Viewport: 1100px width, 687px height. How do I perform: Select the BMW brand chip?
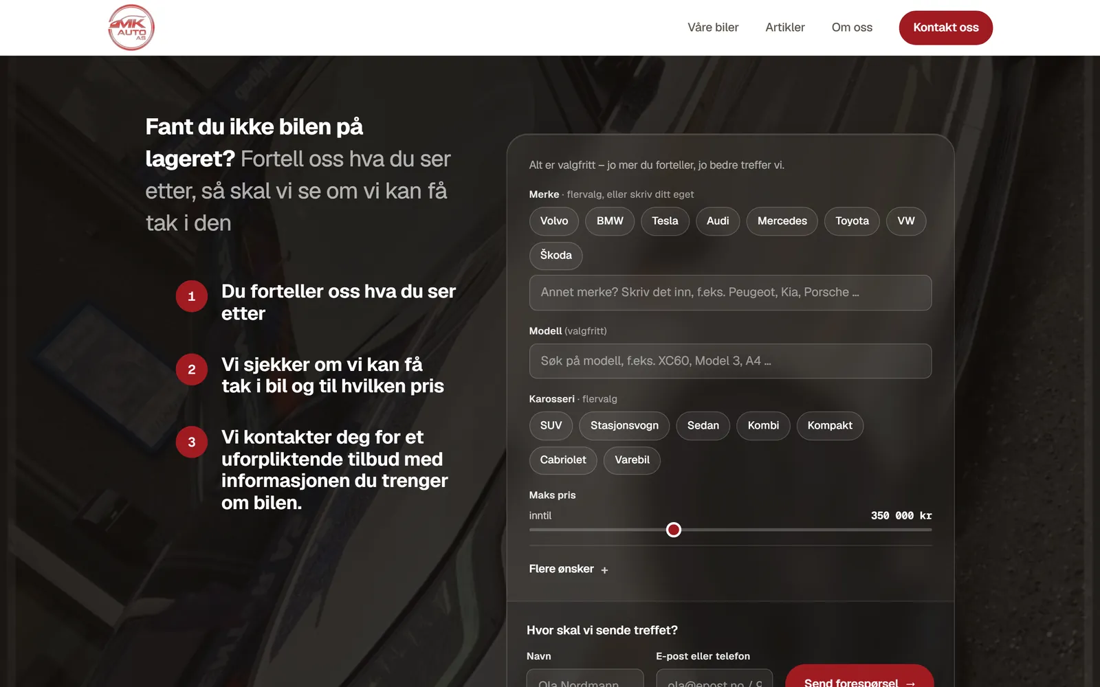coord(610,221)
